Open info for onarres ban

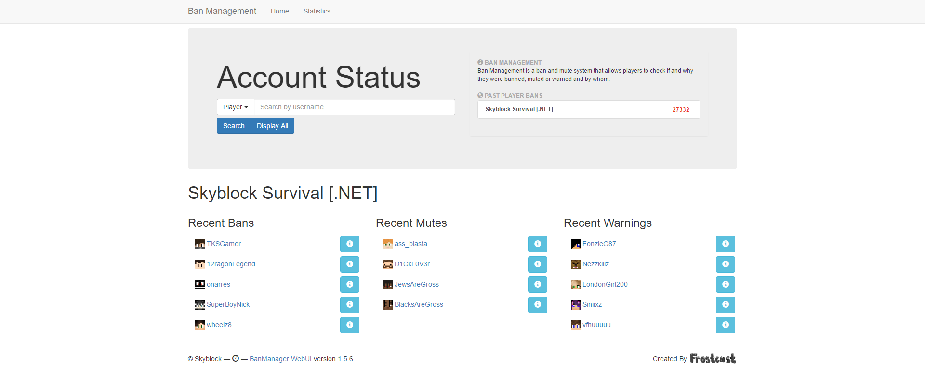click(x=350, y=285)
